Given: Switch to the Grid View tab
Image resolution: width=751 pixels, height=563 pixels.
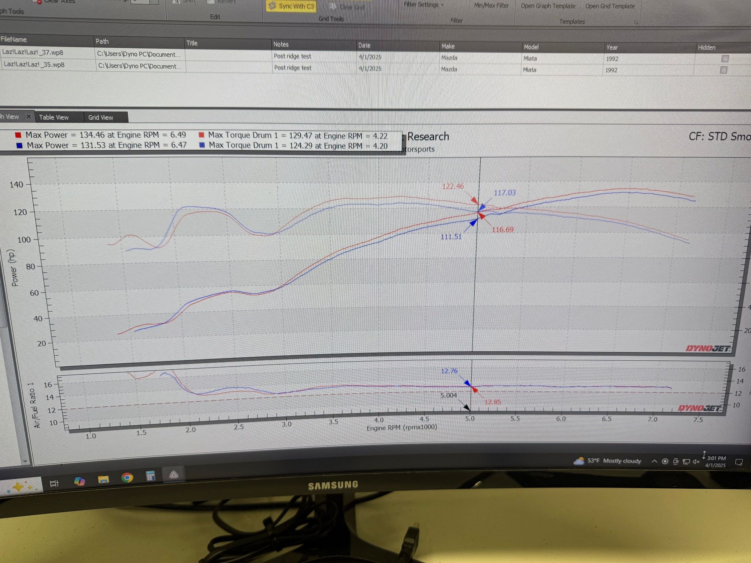Looking at the screenshot, I should tap(101, 117).
